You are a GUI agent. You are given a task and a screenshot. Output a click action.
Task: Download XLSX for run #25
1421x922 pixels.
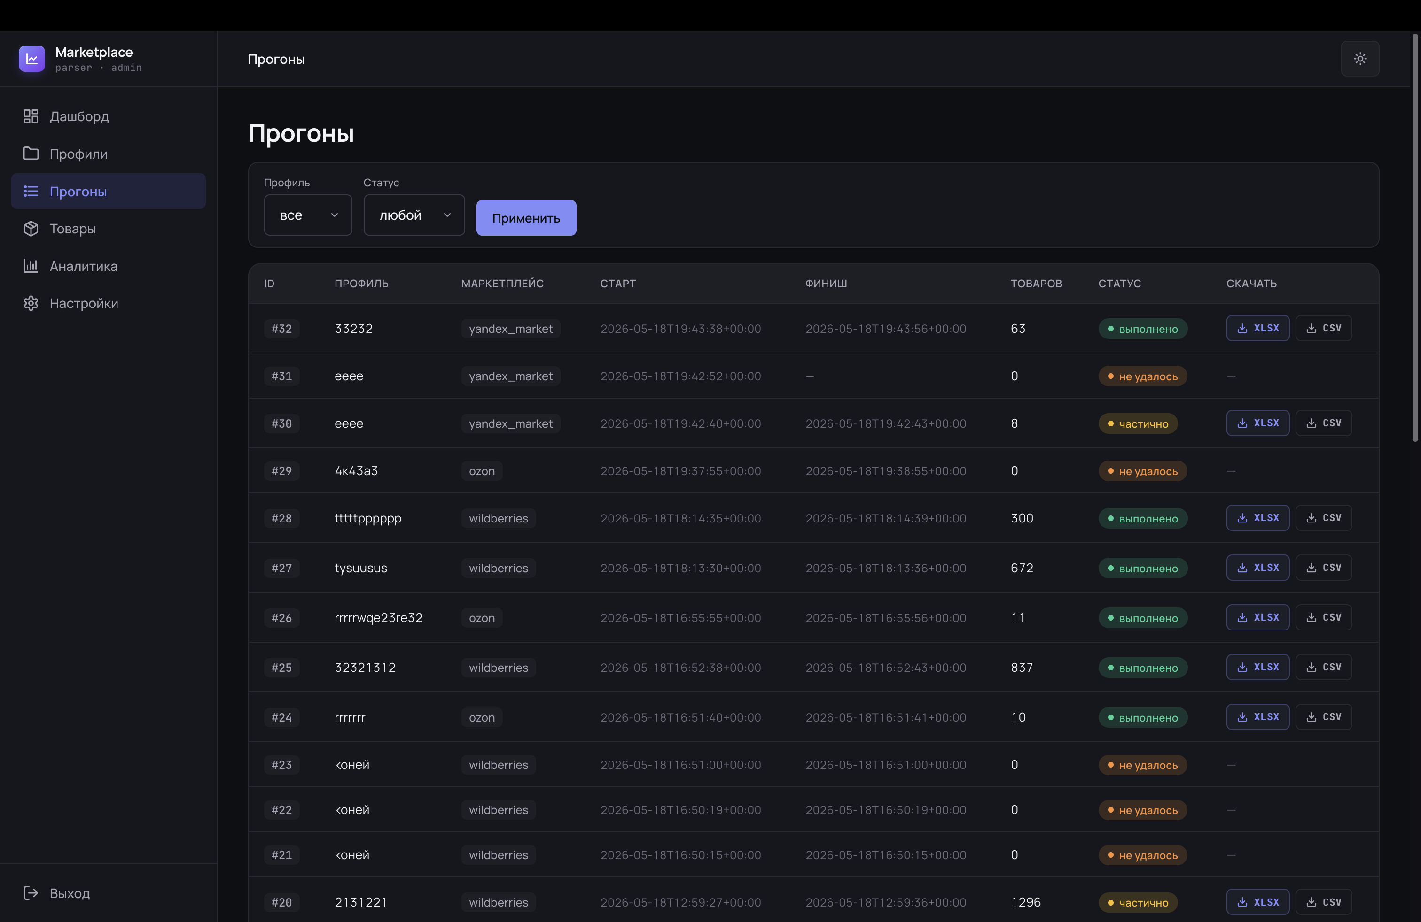1257,667
